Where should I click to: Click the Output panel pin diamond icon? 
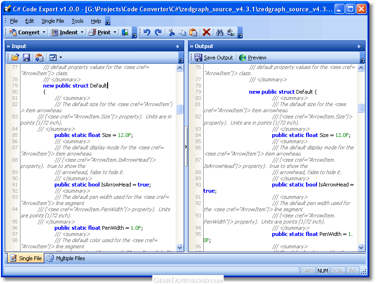click(x=359, y=46)
